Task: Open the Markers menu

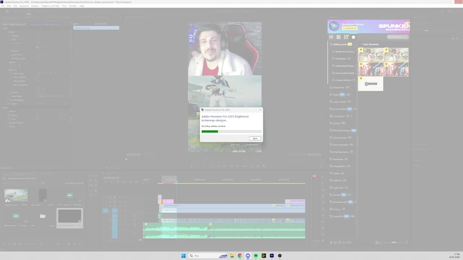Action: click(35, 6)
